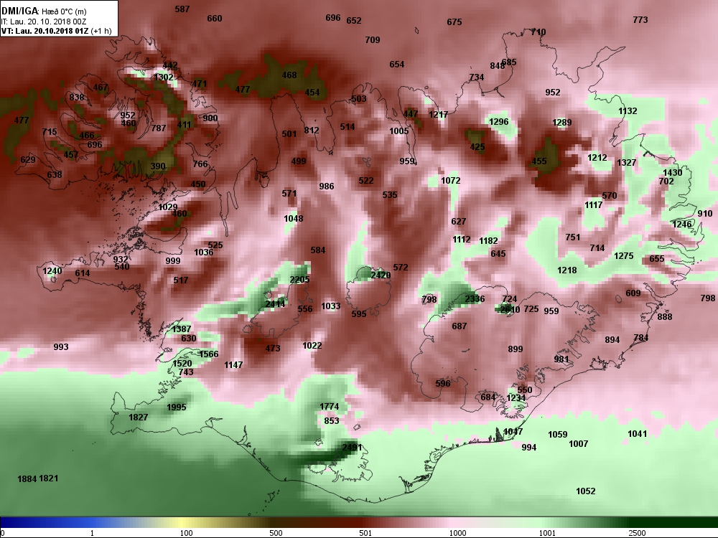This screenshot has height=538, width=718.
Task: Select the 468 value
Action: click(x=289, y=75)
